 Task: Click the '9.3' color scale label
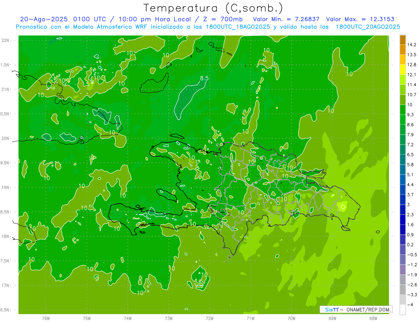click(411, 114)
